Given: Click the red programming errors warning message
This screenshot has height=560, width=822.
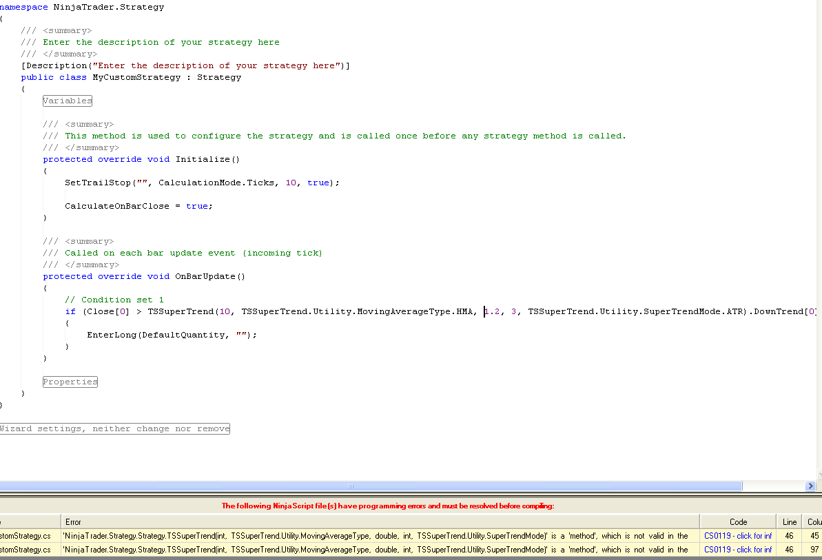Looking at the screenshot, I should (388, 506).
